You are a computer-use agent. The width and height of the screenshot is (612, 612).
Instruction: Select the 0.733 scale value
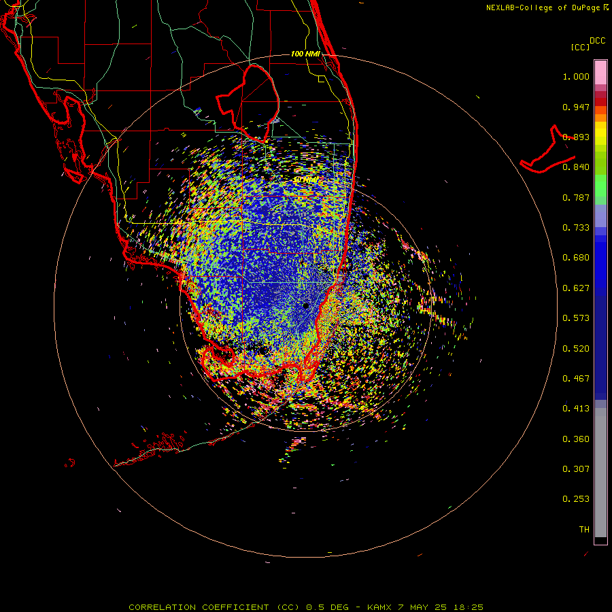[576, 228]
